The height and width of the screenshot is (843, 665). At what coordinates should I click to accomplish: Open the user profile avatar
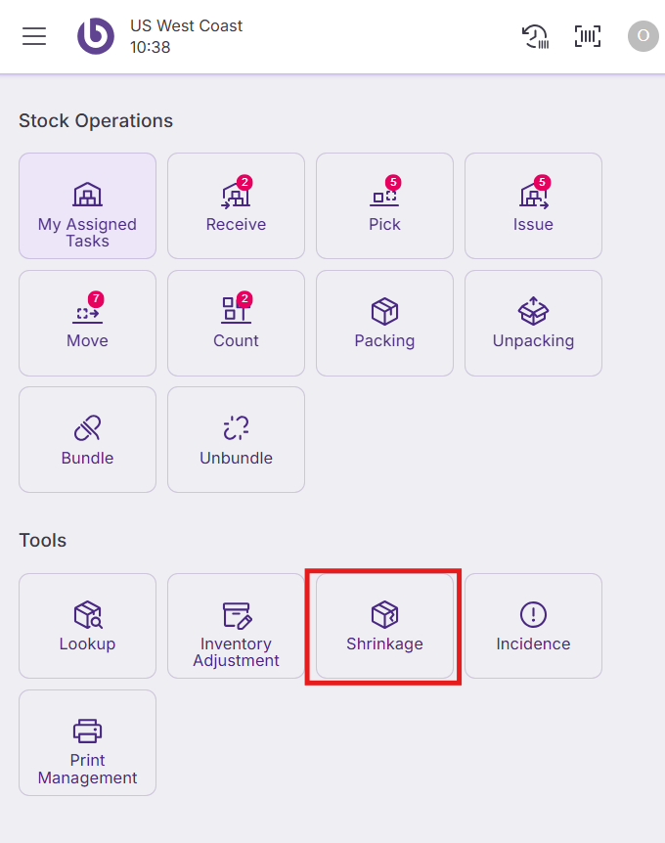click(x=643, y=37)
